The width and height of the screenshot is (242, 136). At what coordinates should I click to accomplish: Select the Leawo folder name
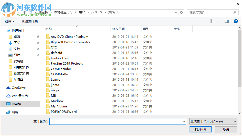(x=56, y=79)
